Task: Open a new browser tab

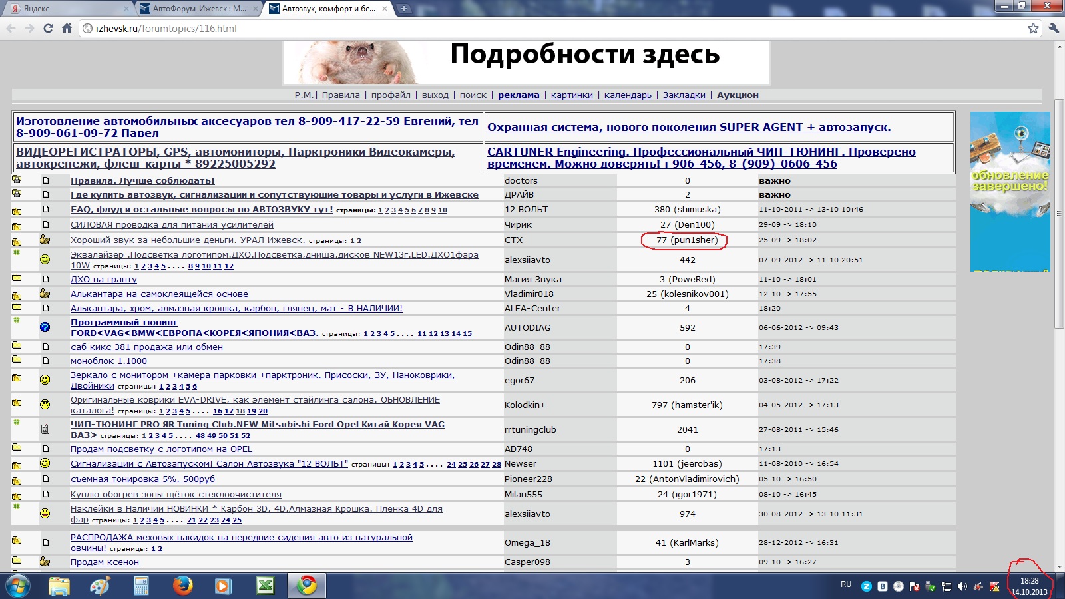Action: pos(404,9)
